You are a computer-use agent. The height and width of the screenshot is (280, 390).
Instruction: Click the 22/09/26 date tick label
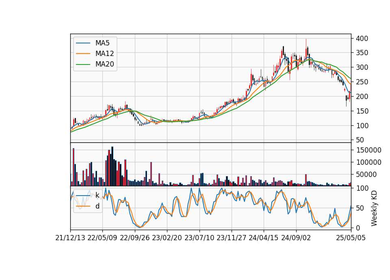click(135, 238)
